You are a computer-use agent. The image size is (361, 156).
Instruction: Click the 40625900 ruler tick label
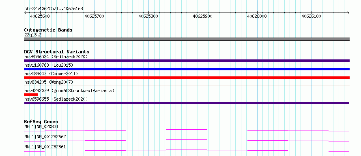[x=202, y=16]
